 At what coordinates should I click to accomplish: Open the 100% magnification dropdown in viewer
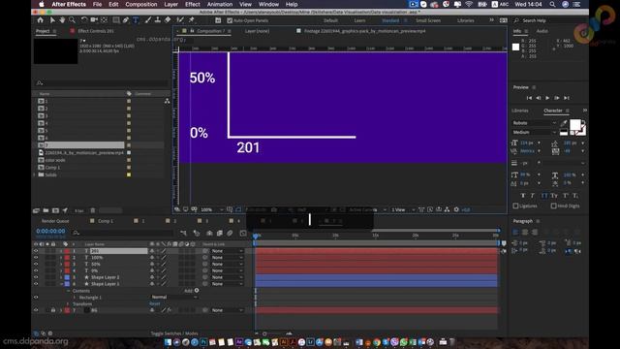click(x=211, y=209)
